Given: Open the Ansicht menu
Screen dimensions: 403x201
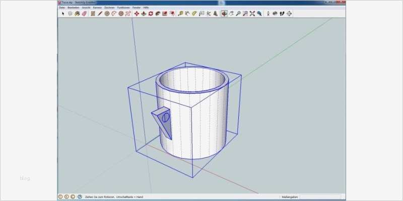Looking at the screenshot, I should tap(86, 8).
